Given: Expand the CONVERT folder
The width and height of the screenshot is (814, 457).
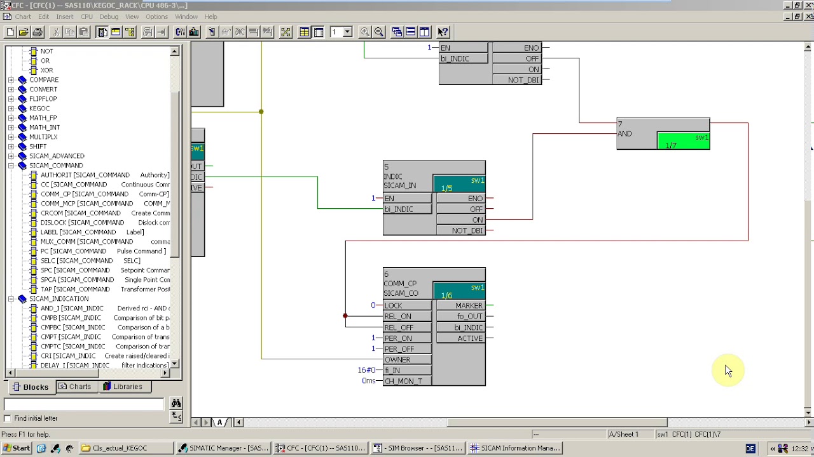Looking at the screenshot, I should (x=11, y=89).
